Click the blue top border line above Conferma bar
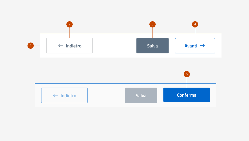 click(104, 84)
